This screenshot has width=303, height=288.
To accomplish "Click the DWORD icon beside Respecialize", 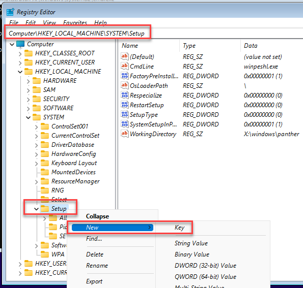I will pyautogui.click(x=124, y=95).
